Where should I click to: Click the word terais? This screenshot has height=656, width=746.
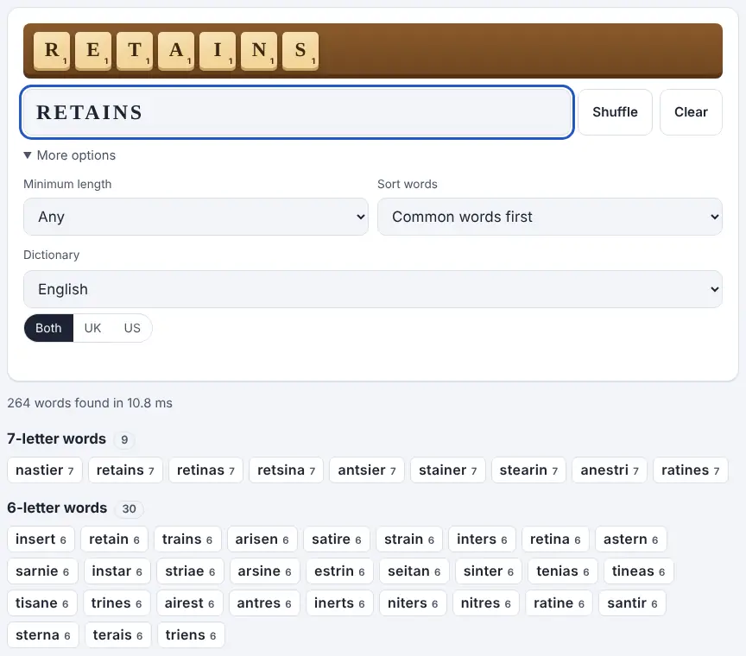(118, 634)
